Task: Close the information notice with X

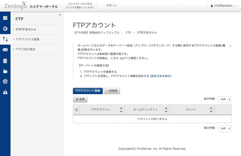Action: click(x=230, y=46)
